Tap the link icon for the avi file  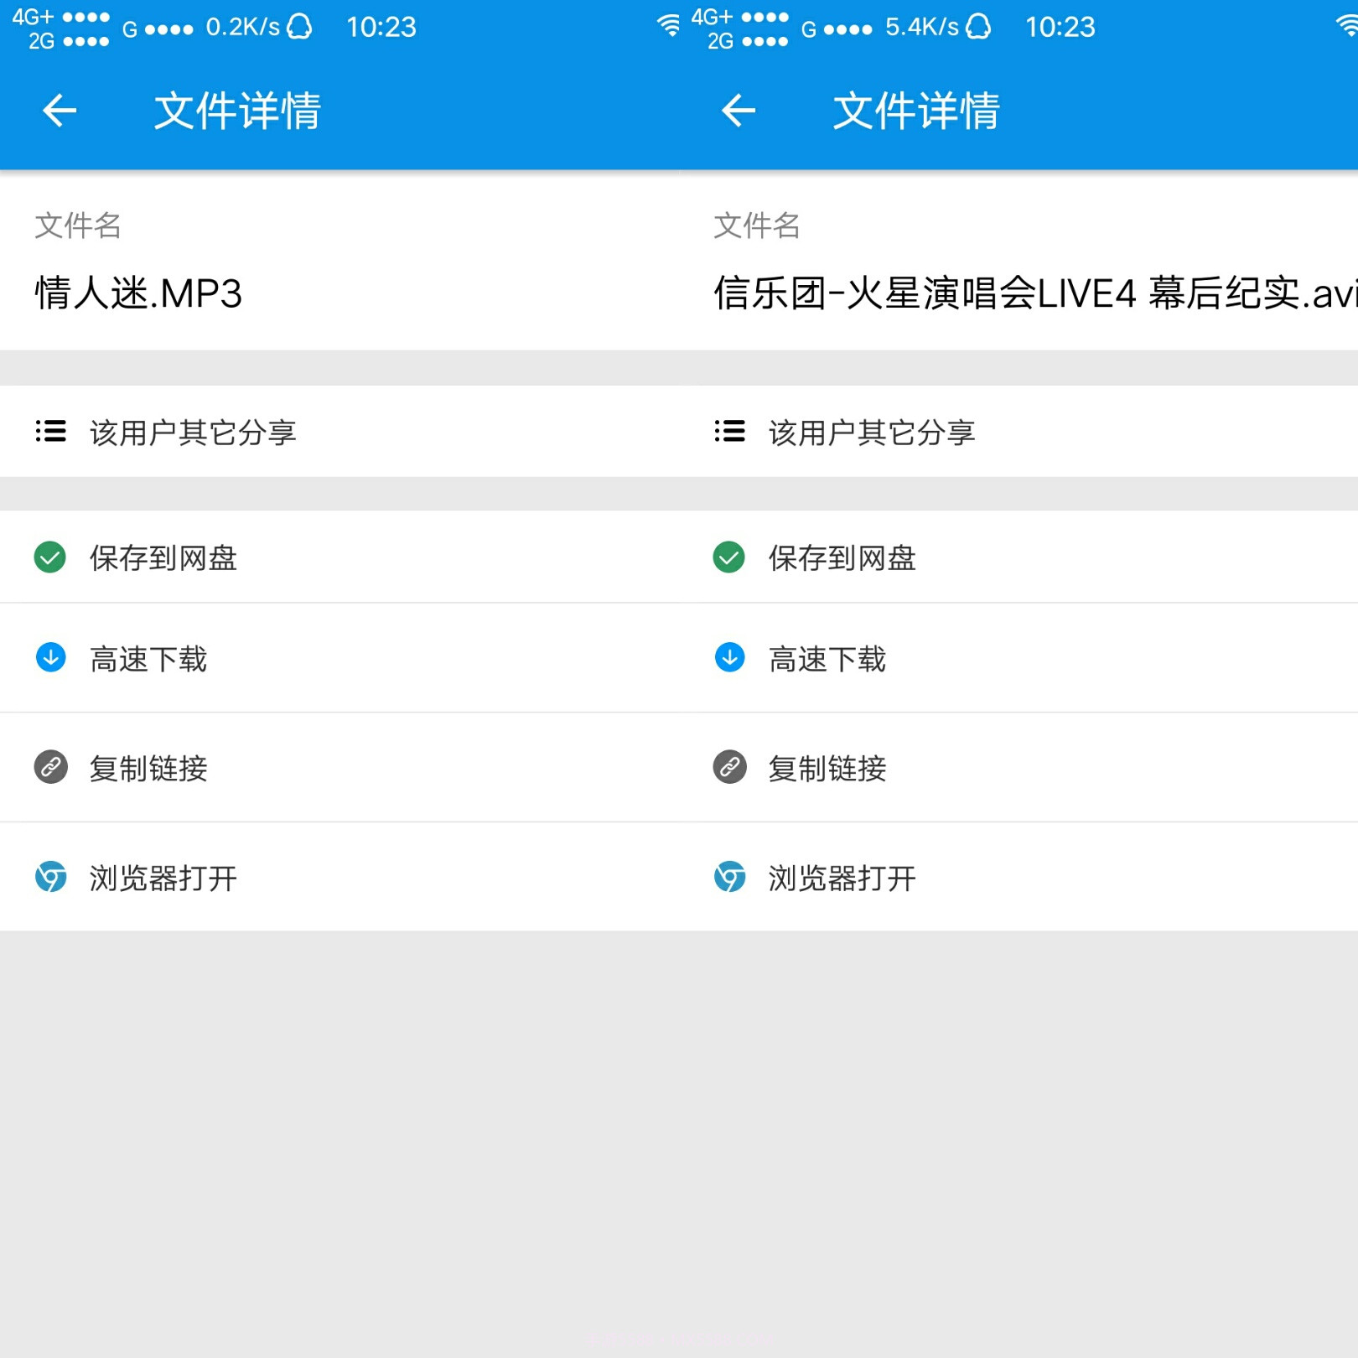point(729,767)
